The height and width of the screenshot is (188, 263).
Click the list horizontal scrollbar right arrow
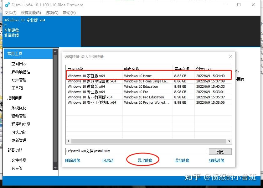(229, 141)
